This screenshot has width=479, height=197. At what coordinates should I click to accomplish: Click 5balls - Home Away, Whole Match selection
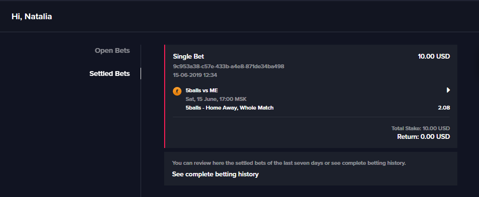click(230, 108)
